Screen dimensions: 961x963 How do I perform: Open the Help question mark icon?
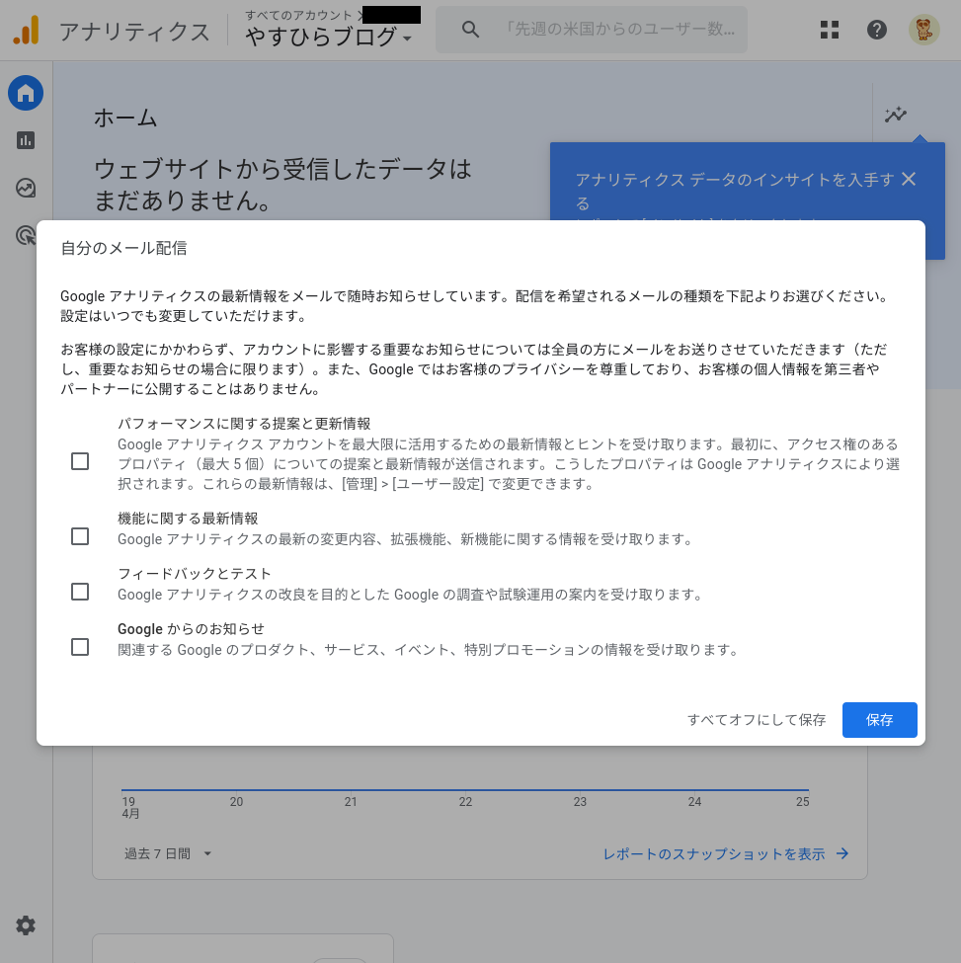(877, 30)
